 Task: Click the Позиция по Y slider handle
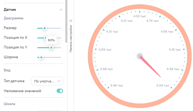point(51,48)
